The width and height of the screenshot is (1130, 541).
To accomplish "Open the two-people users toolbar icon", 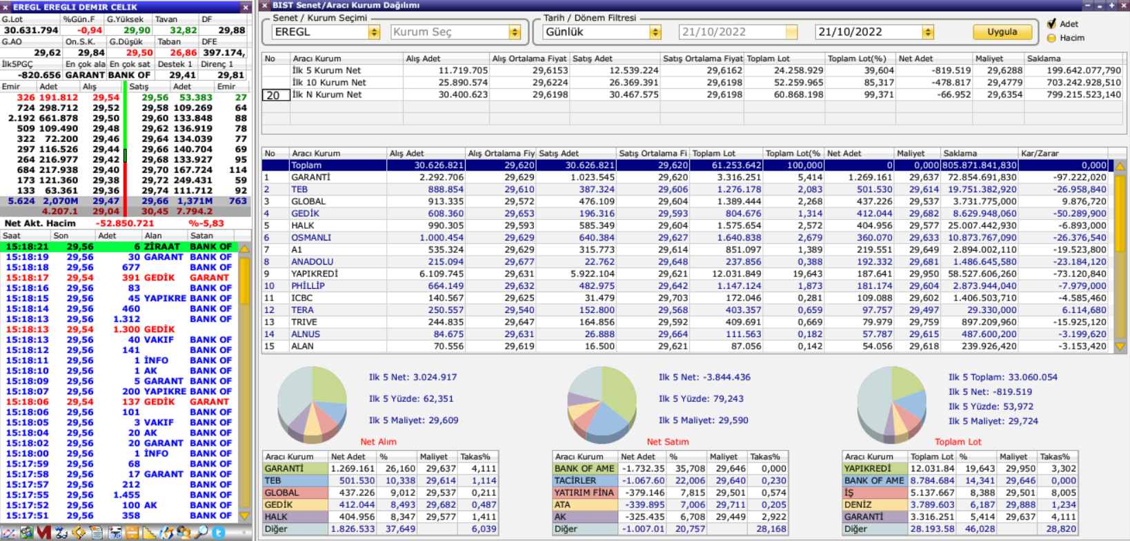I will (x=184, y=533).
